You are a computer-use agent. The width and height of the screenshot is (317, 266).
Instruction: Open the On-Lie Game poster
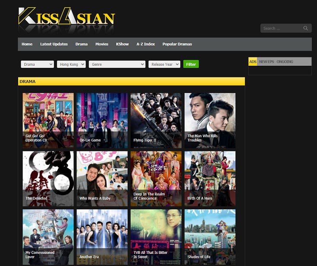(x=102, y=121)
